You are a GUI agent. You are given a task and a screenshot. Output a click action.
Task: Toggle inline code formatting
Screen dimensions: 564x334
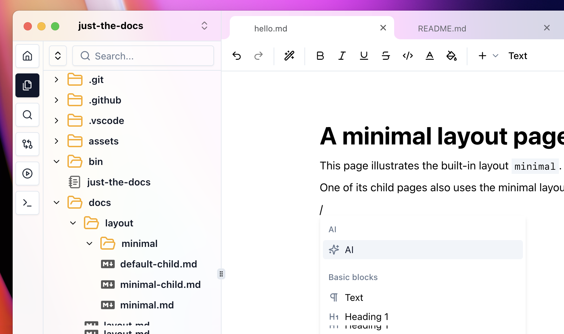pyautogui.click(x=408, y=56)
